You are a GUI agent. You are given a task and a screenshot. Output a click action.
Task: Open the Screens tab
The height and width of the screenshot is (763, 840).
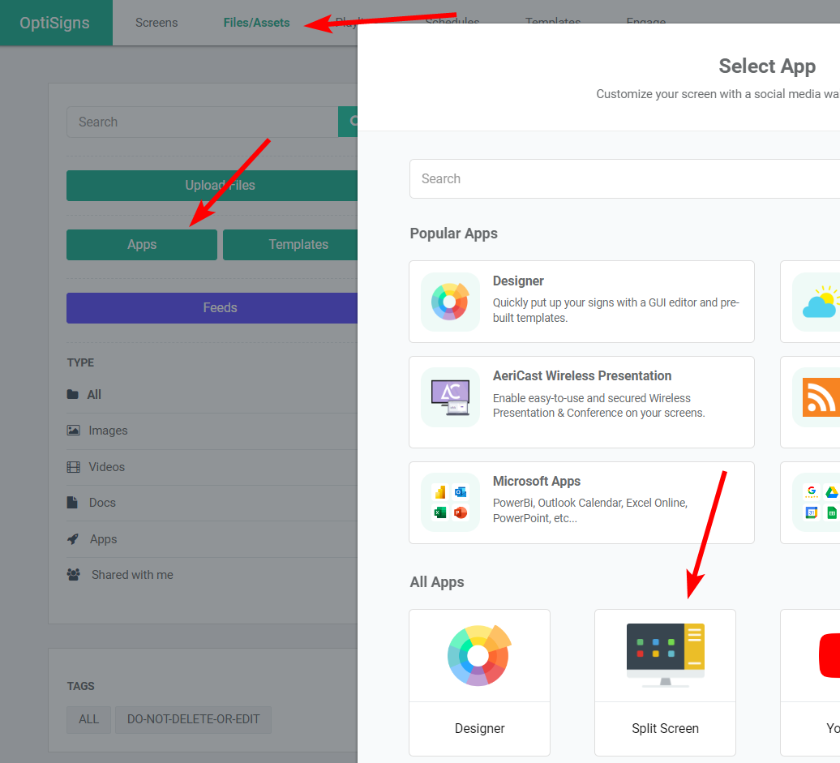[x=156, y=23]
